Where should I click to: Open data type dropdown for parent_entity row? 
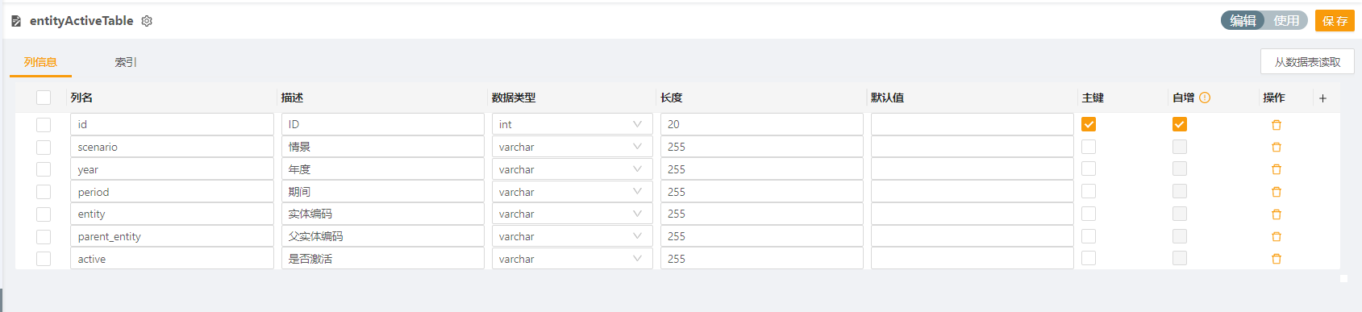(572, 236)
